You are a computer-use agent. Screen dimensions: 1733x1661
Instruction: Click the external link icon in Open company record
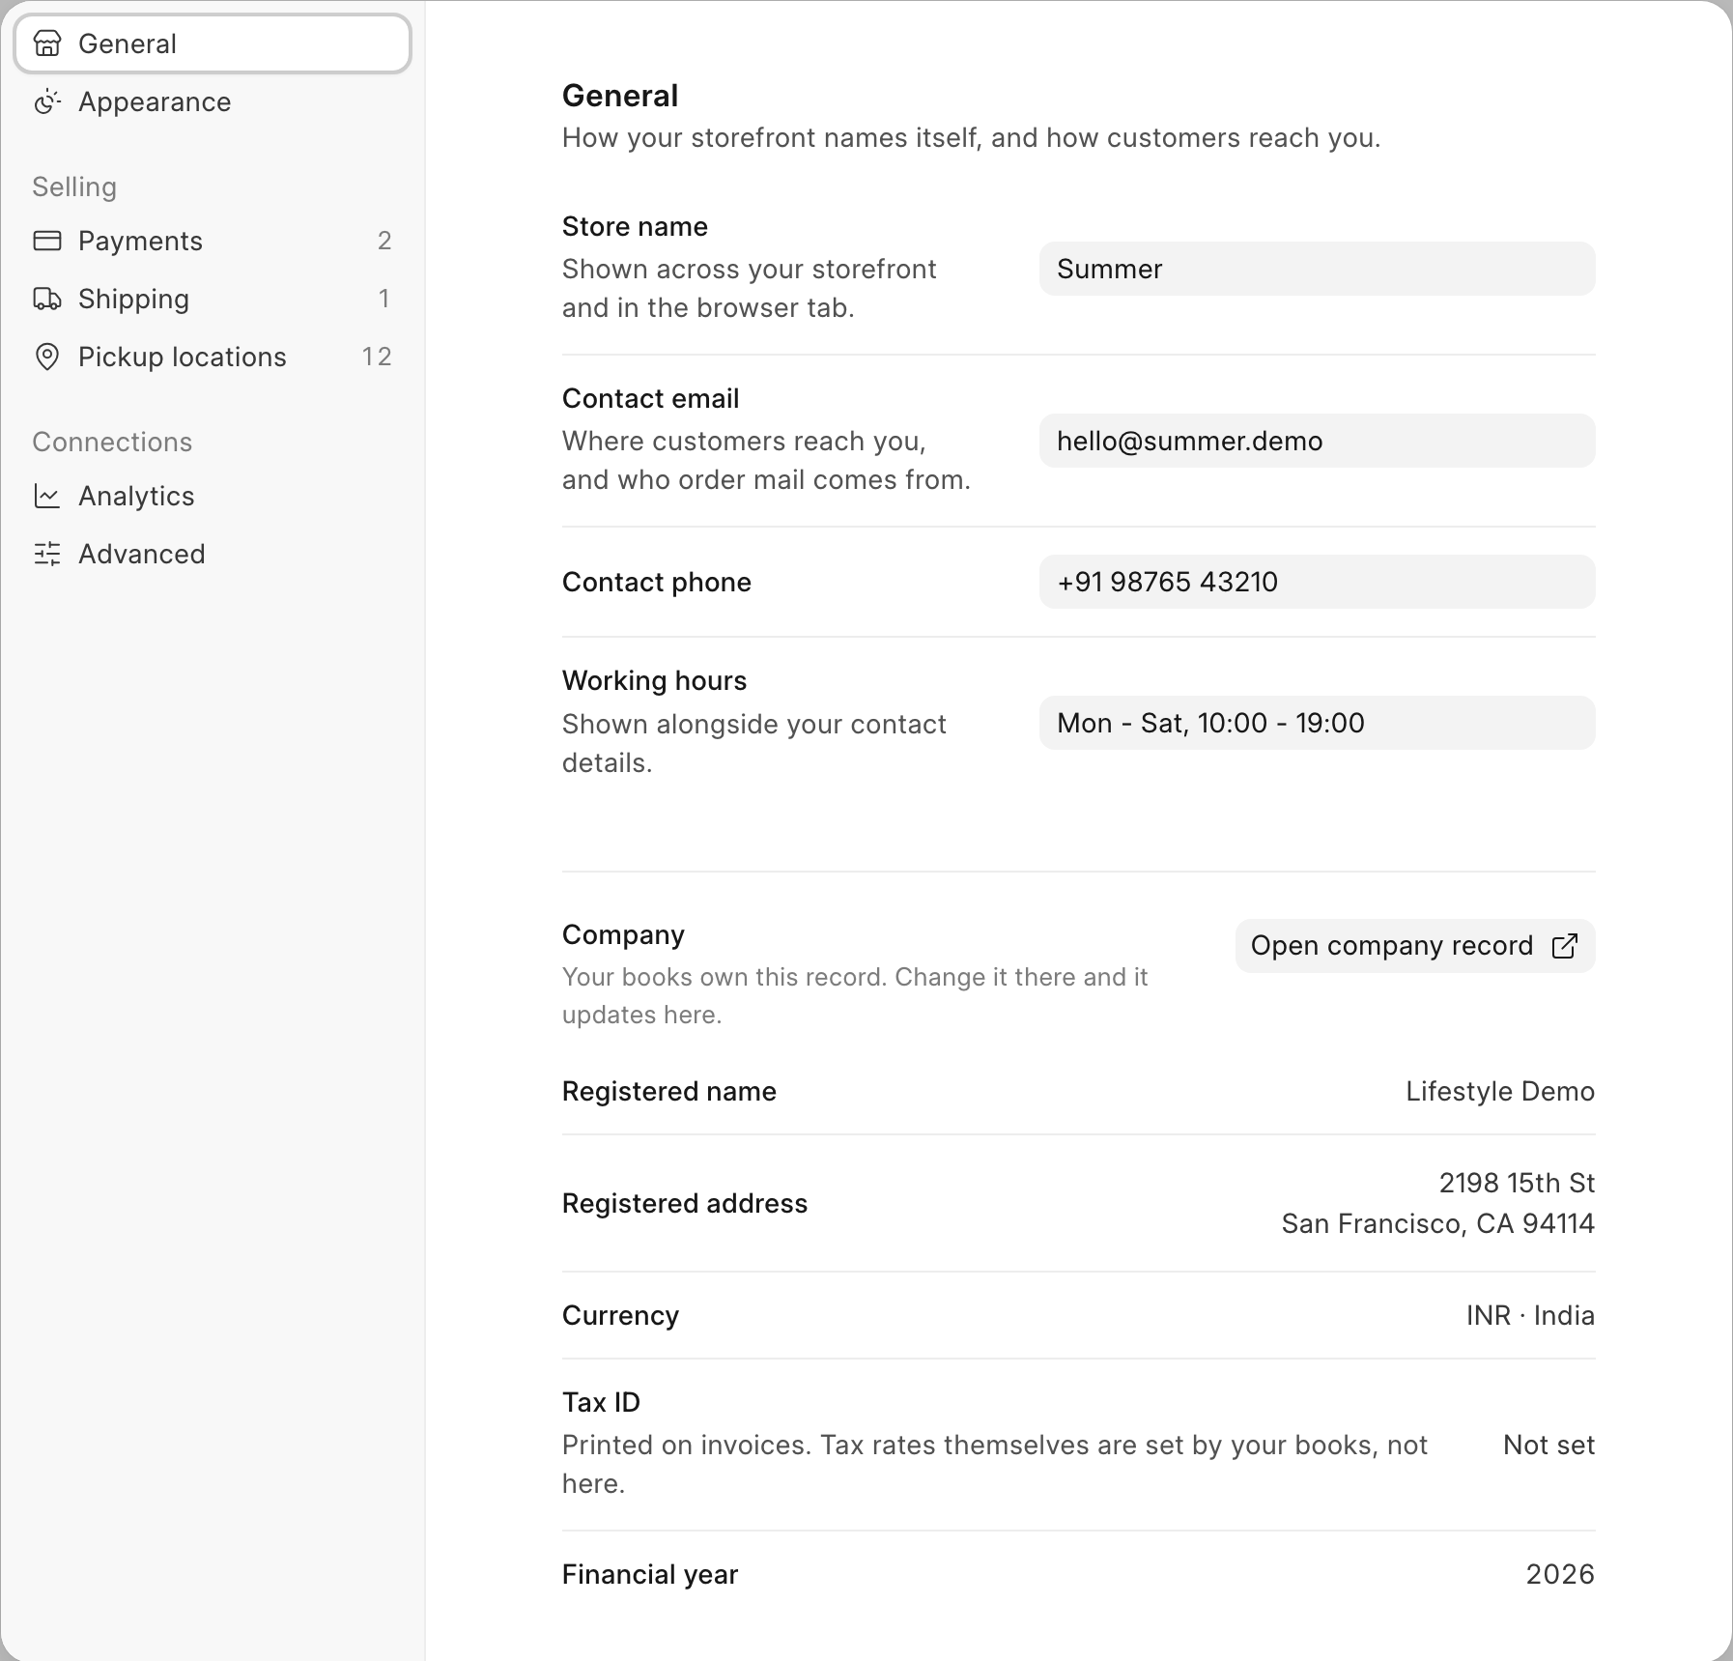pos(1565,946)
